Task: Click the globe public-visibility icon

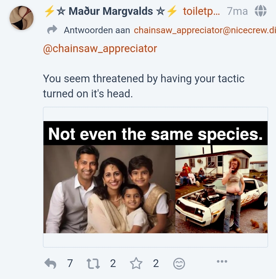Action: 260,11
